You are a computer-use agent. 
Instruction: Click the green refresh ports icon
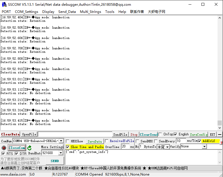[x=29, y=148]
